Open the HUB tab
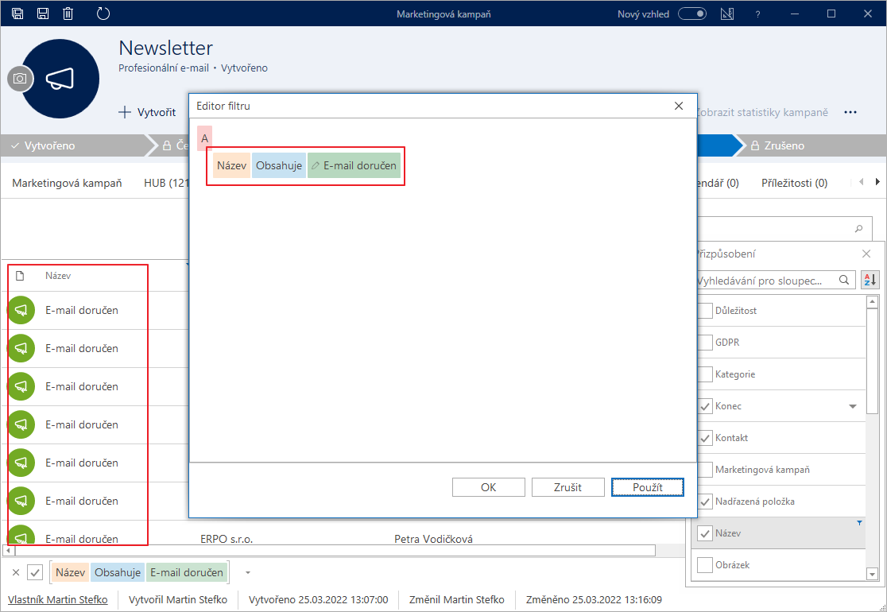Image resolution: width=887 pixels, height=612 pixels. click(x=166, y=183)
